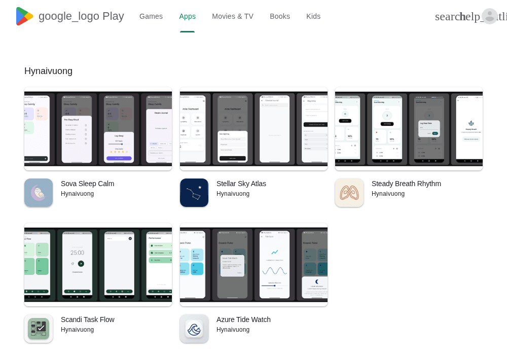
Task: Open the Sova Sleep Calm title link
Action: pyautogui.click(x=87, y=184)
